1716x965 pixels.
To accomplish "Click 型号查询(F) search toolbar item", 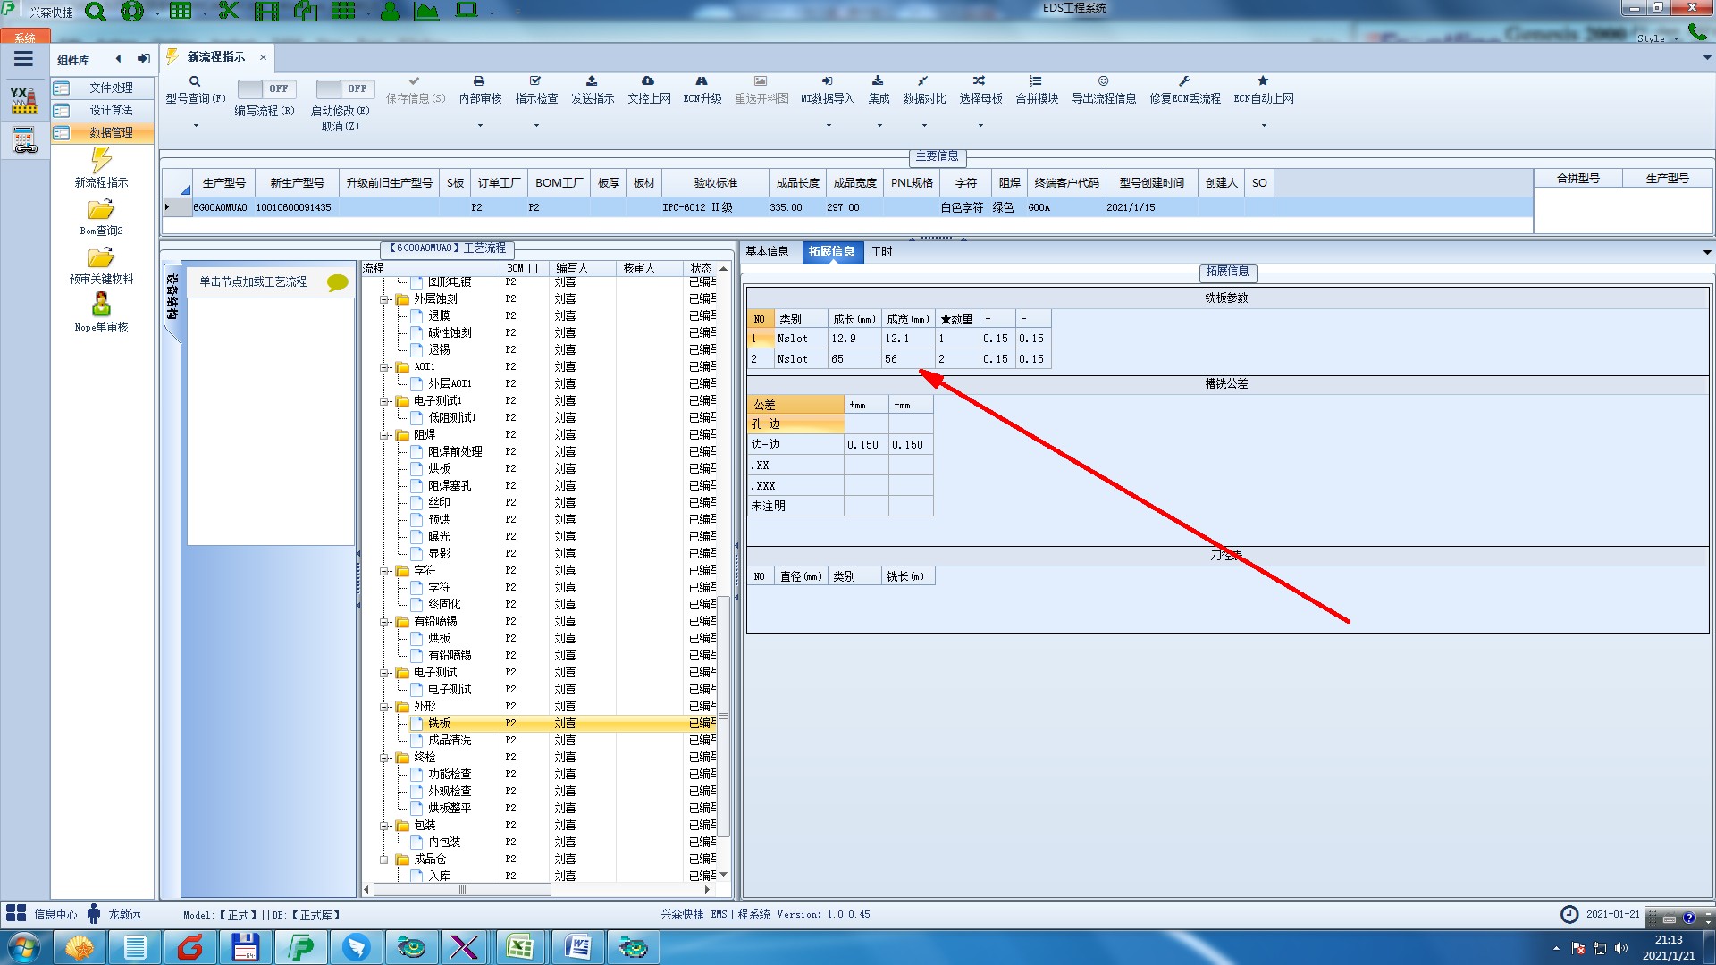I will click(x=195, y=90).
